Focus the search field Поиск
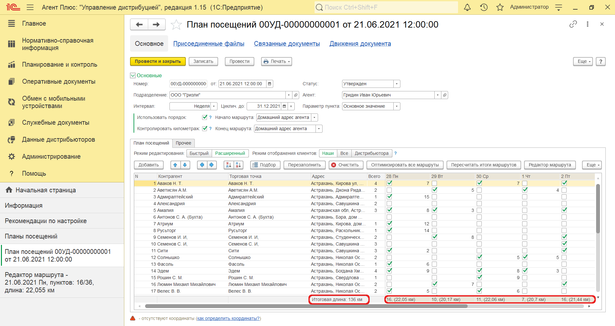The height and width of the screenshot is (326, 615). (x=386, y=7)
